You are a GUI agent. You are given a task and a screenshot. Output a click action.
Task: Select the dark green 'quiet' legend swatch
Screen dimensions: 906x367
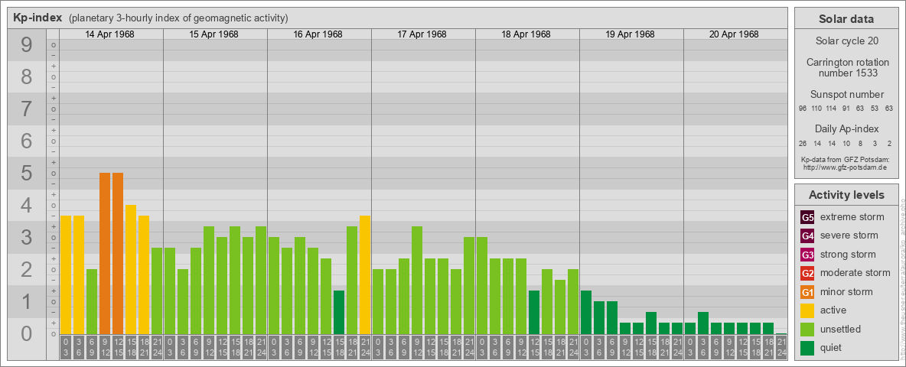pyautogui.click(x=807, y=348)
